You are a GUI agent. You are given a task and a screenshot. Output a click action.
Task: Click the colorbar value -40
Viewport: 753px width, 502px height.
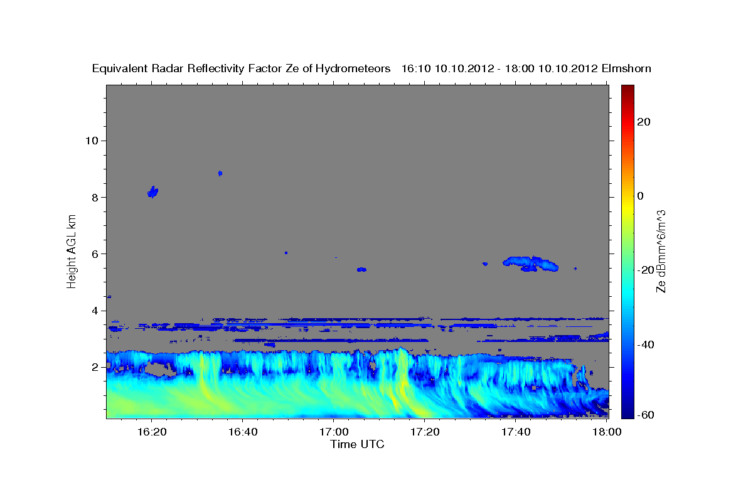[646, 344]
